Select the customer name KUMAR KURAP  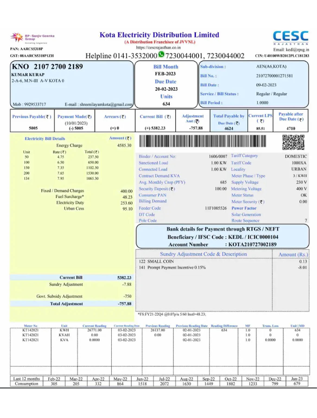(28, 75)
